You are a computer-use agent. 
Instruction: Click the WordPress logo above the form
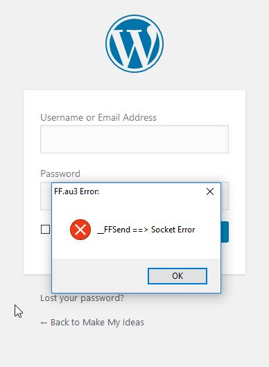134,44
